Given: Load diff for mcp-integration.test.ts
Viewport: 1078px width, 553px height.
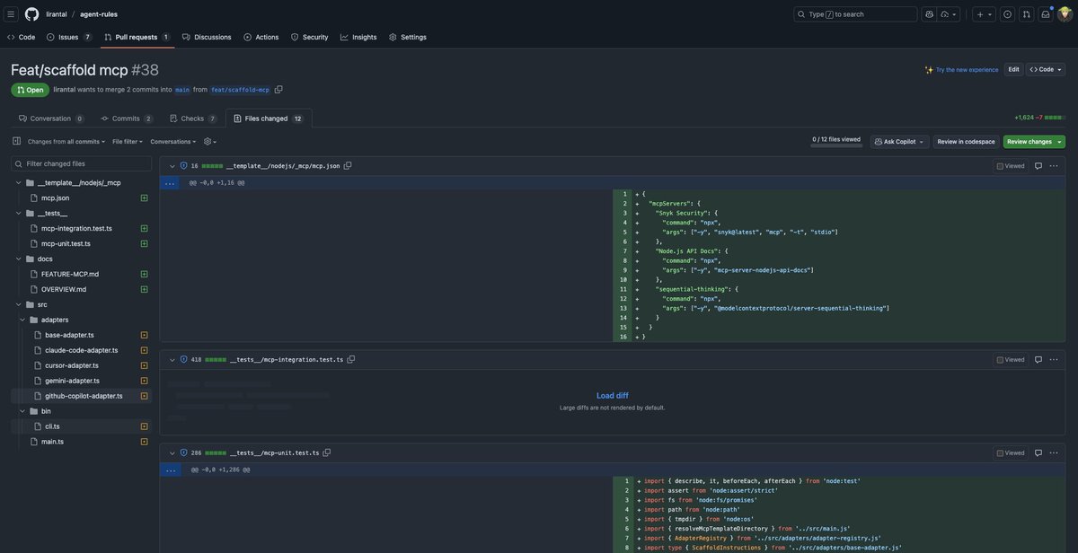Looking at the screenshot, I should [612, 396].
